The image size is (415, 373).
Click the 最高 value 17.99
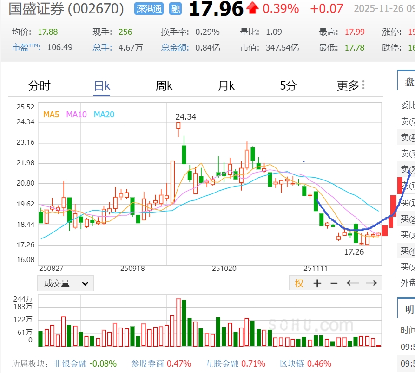tap(355, 32)
